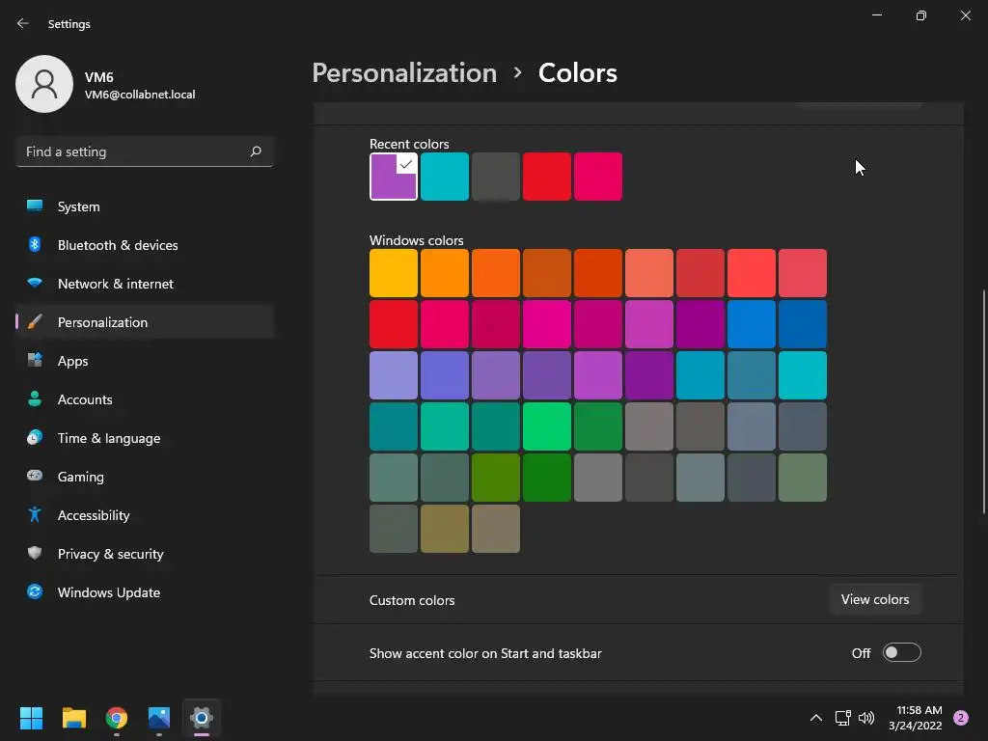Open Windows Update section
988x741 pixels.
coord(108,592)
